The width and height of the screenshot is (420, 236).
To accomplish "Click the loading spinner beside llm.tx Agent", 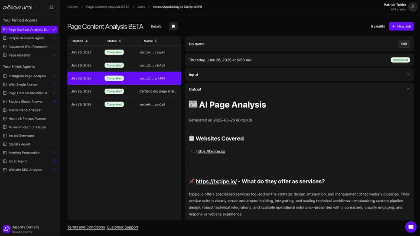I will 54,161.
